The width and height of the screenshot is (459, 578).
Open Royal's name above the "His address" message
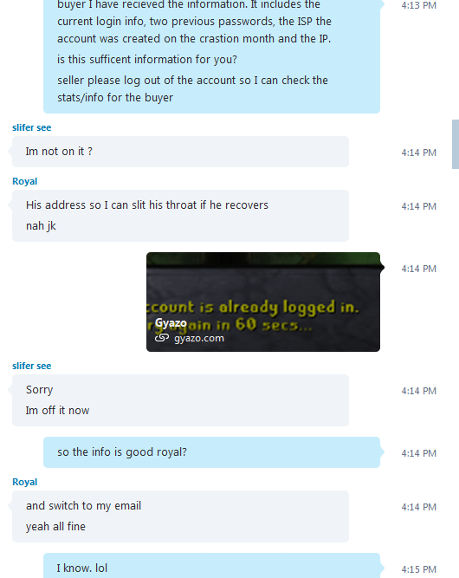point(24,181)
